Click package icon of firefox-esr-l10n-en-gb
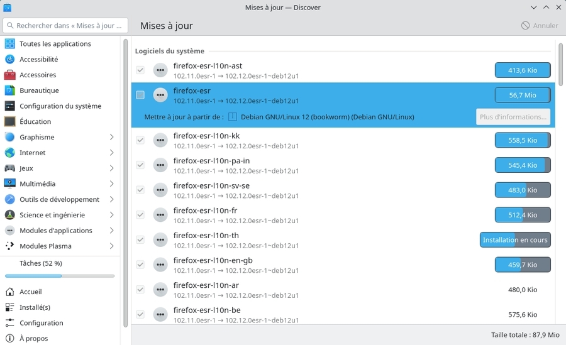The width and height of the screenshot is (566, 345). coord(160,265)
